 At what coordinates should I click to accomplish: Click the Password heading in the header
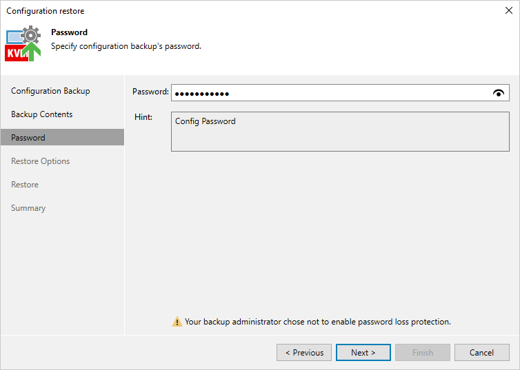69,32
